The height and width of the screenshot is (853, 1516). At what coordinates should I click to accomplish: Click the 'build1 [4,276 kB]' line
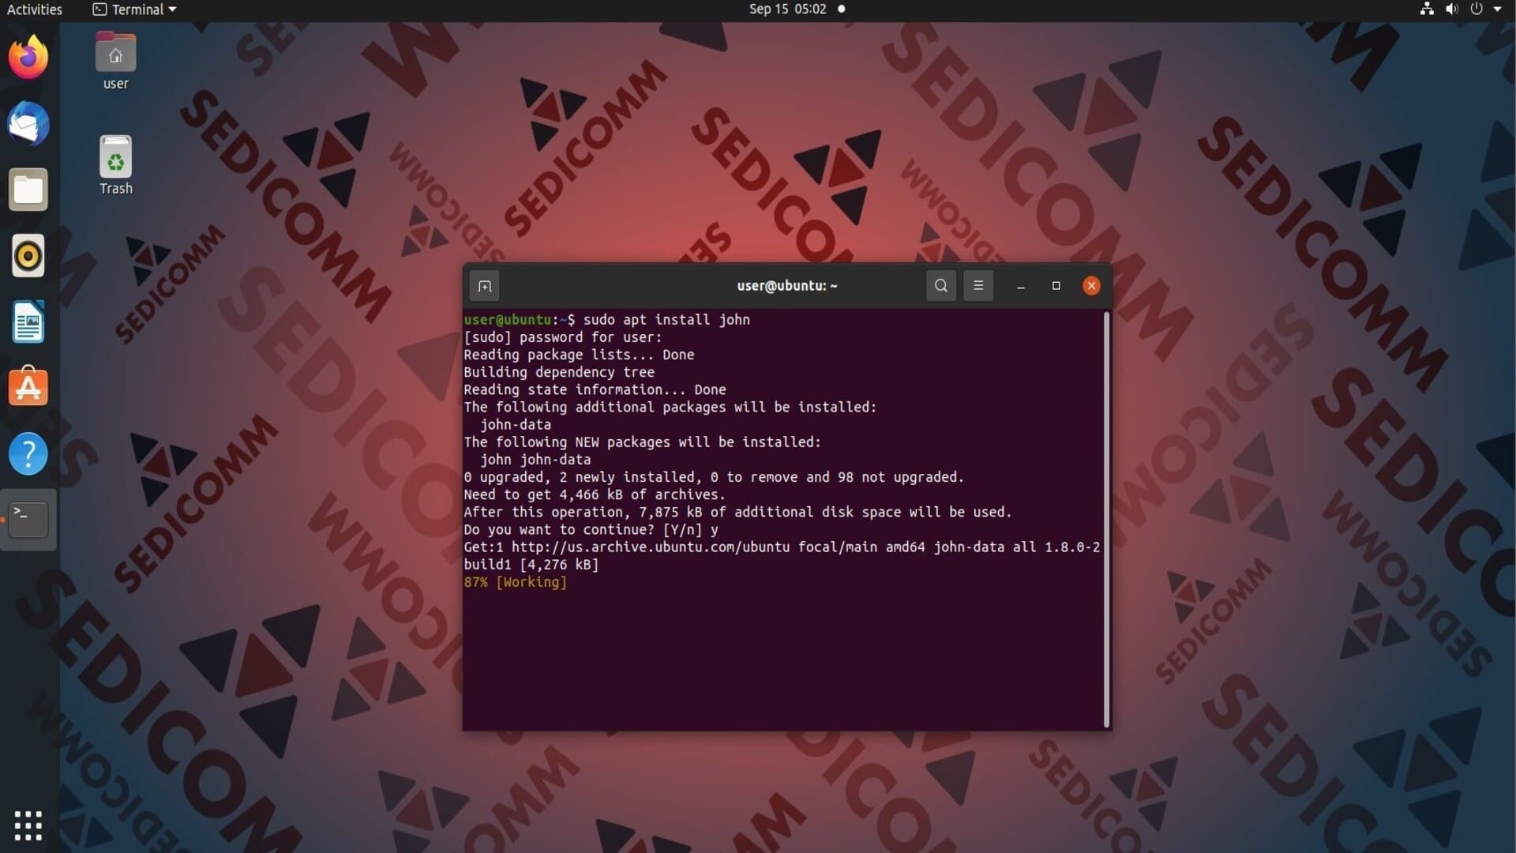point(531,565)
